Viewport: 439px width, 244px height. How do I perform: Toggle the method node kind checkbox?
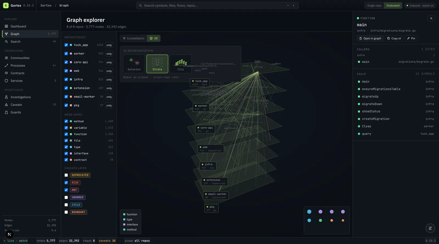point(66,121)
